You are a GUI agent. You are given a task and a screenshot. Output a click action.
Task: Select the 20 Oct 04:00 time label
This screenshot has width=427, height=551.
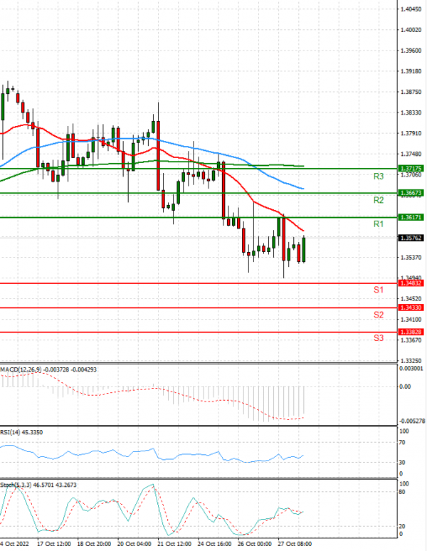pyautogui.click(x=134, y=544)
